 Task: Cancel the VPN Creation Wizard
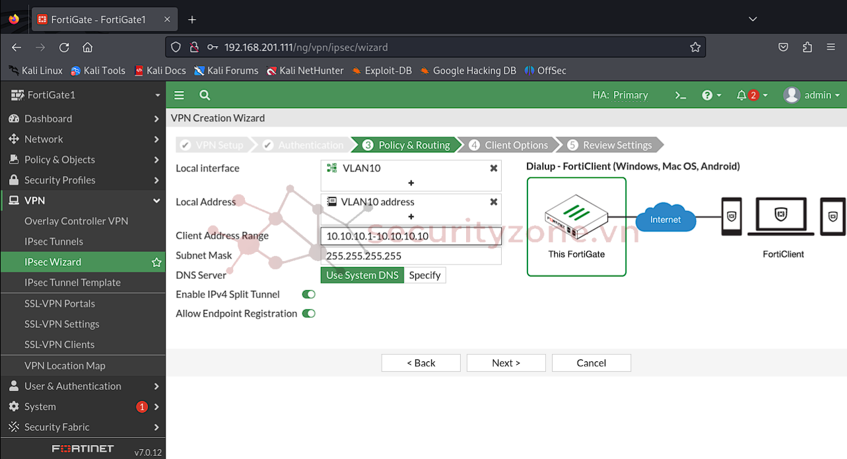click(591, 363)
